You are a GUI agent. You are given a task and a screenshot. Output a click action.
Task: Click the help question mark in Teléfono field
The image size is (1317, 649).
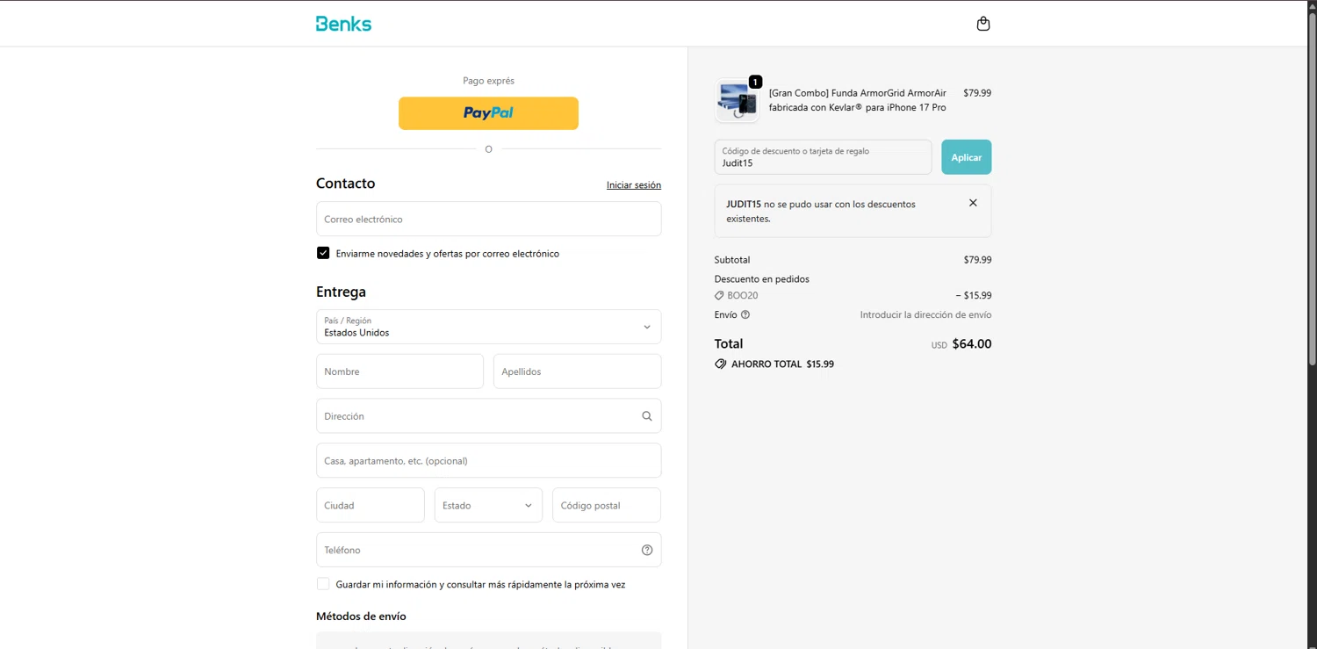[647, 550]
